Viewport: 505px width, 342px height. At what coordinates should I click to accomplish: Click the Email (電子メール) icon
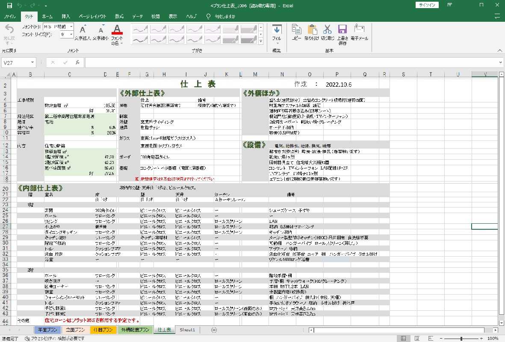tap(359, 28)
